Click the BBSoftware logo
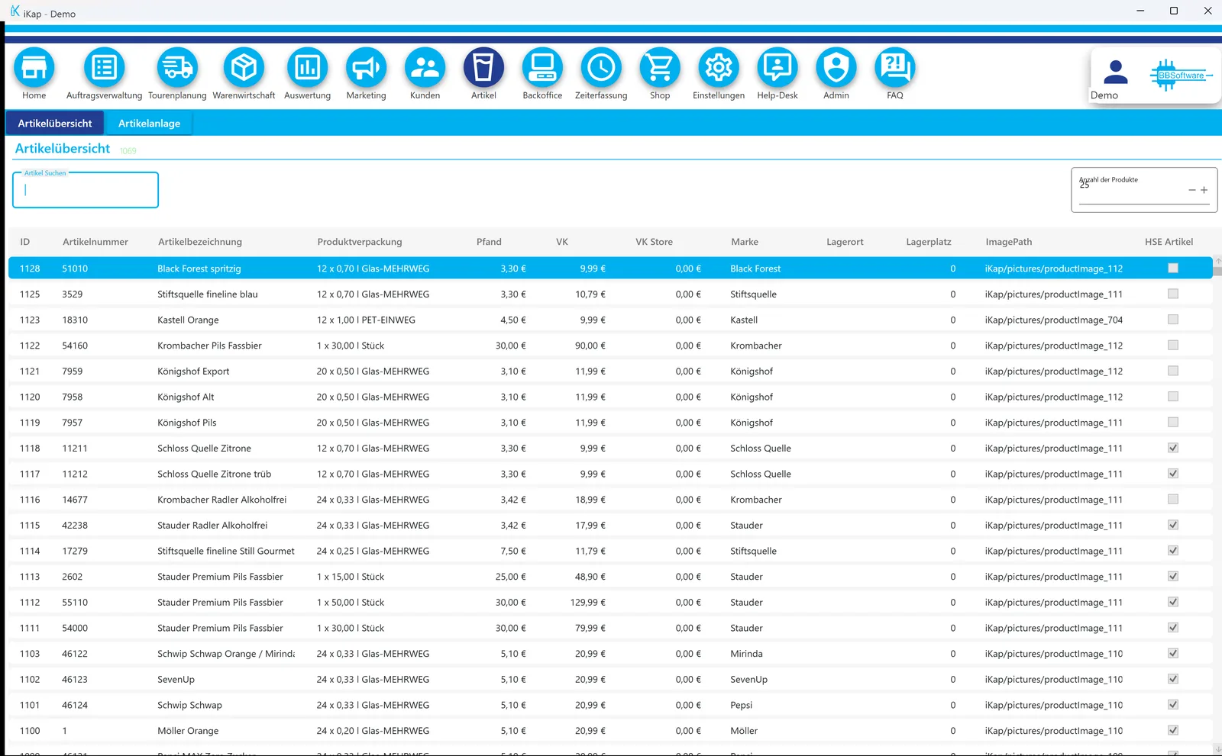Viewport: 1222px width, 756px height. click(1181, 75)
